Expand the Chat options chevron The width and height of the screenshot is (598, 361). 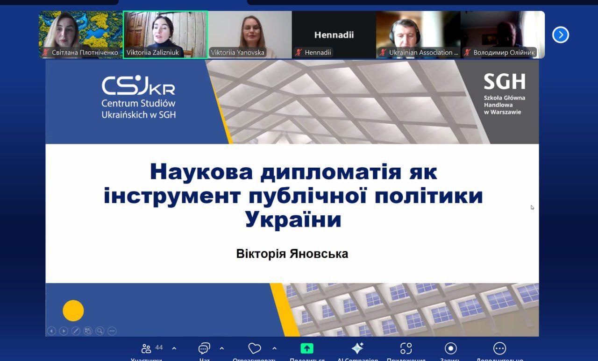pyautogui.click(x=222, y=348)
